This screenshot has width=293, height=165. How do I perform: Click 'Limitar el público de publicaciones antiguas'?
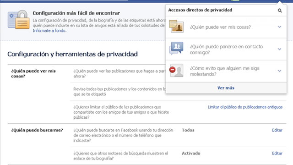245,107
